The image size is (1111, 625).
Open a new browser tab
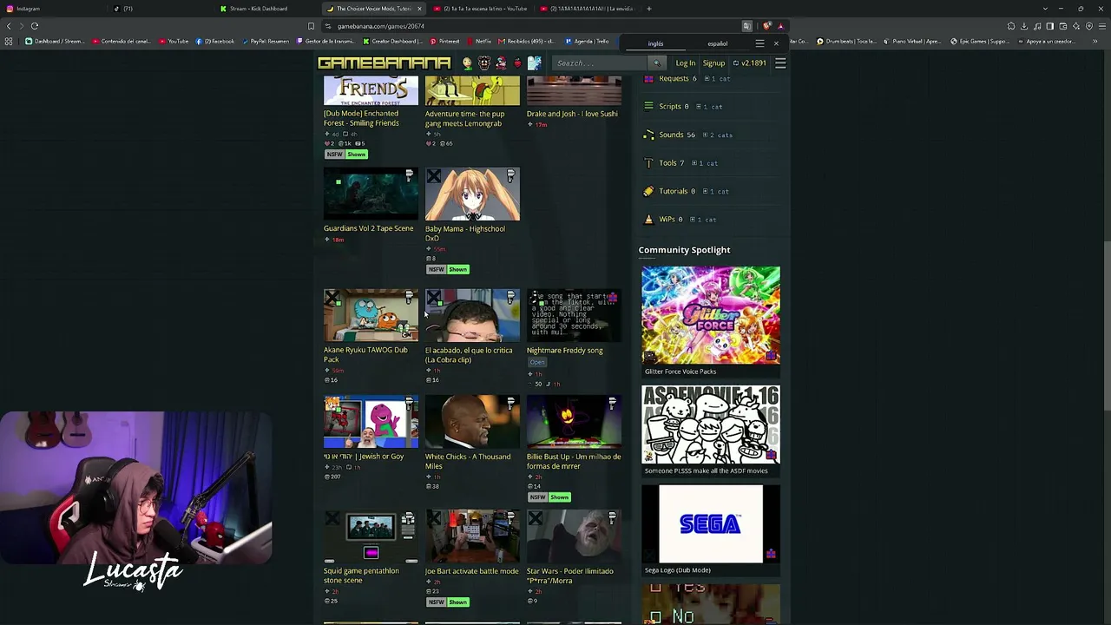point(649,9)
